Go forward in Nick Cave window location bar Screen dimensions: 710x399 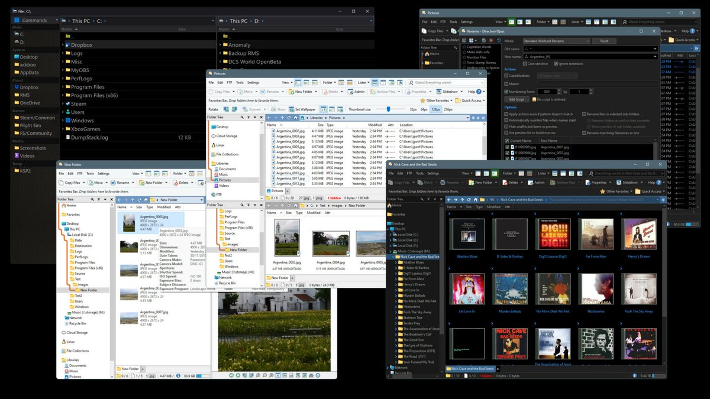[456, 199]
